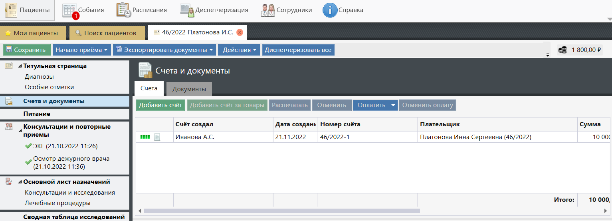Collapse Основной лист назначений tree node
The width and height of the screenshot is (612, 221).
point(20,182)
